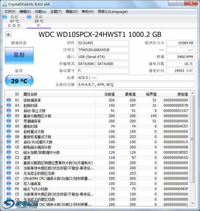Click the 29 °C temperature button
The width and height of the screenshot is (200, 211).
pyautogui.click(x=19, y=81)
